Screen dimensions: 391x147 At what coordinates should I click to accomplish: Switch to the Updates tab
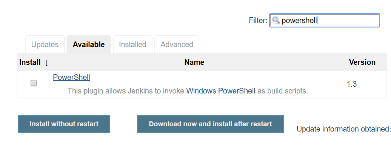(45, 44)
